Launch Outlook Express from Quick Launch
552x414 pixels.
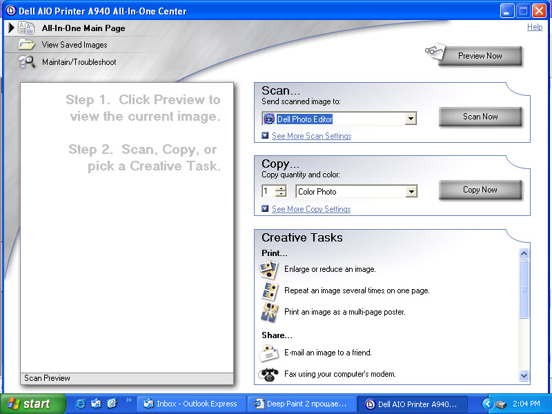[96, 404]
